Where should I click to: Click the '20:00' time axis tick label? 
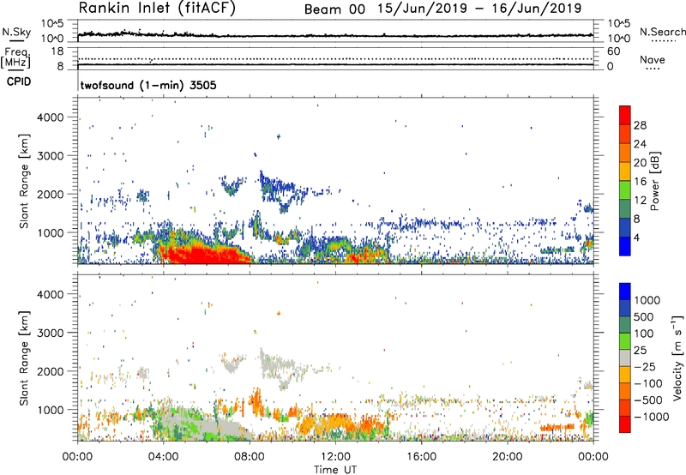508,457
